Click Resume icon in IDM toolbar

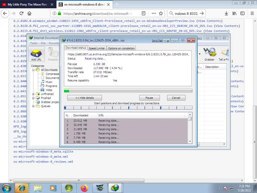click(x=53, y=54)
